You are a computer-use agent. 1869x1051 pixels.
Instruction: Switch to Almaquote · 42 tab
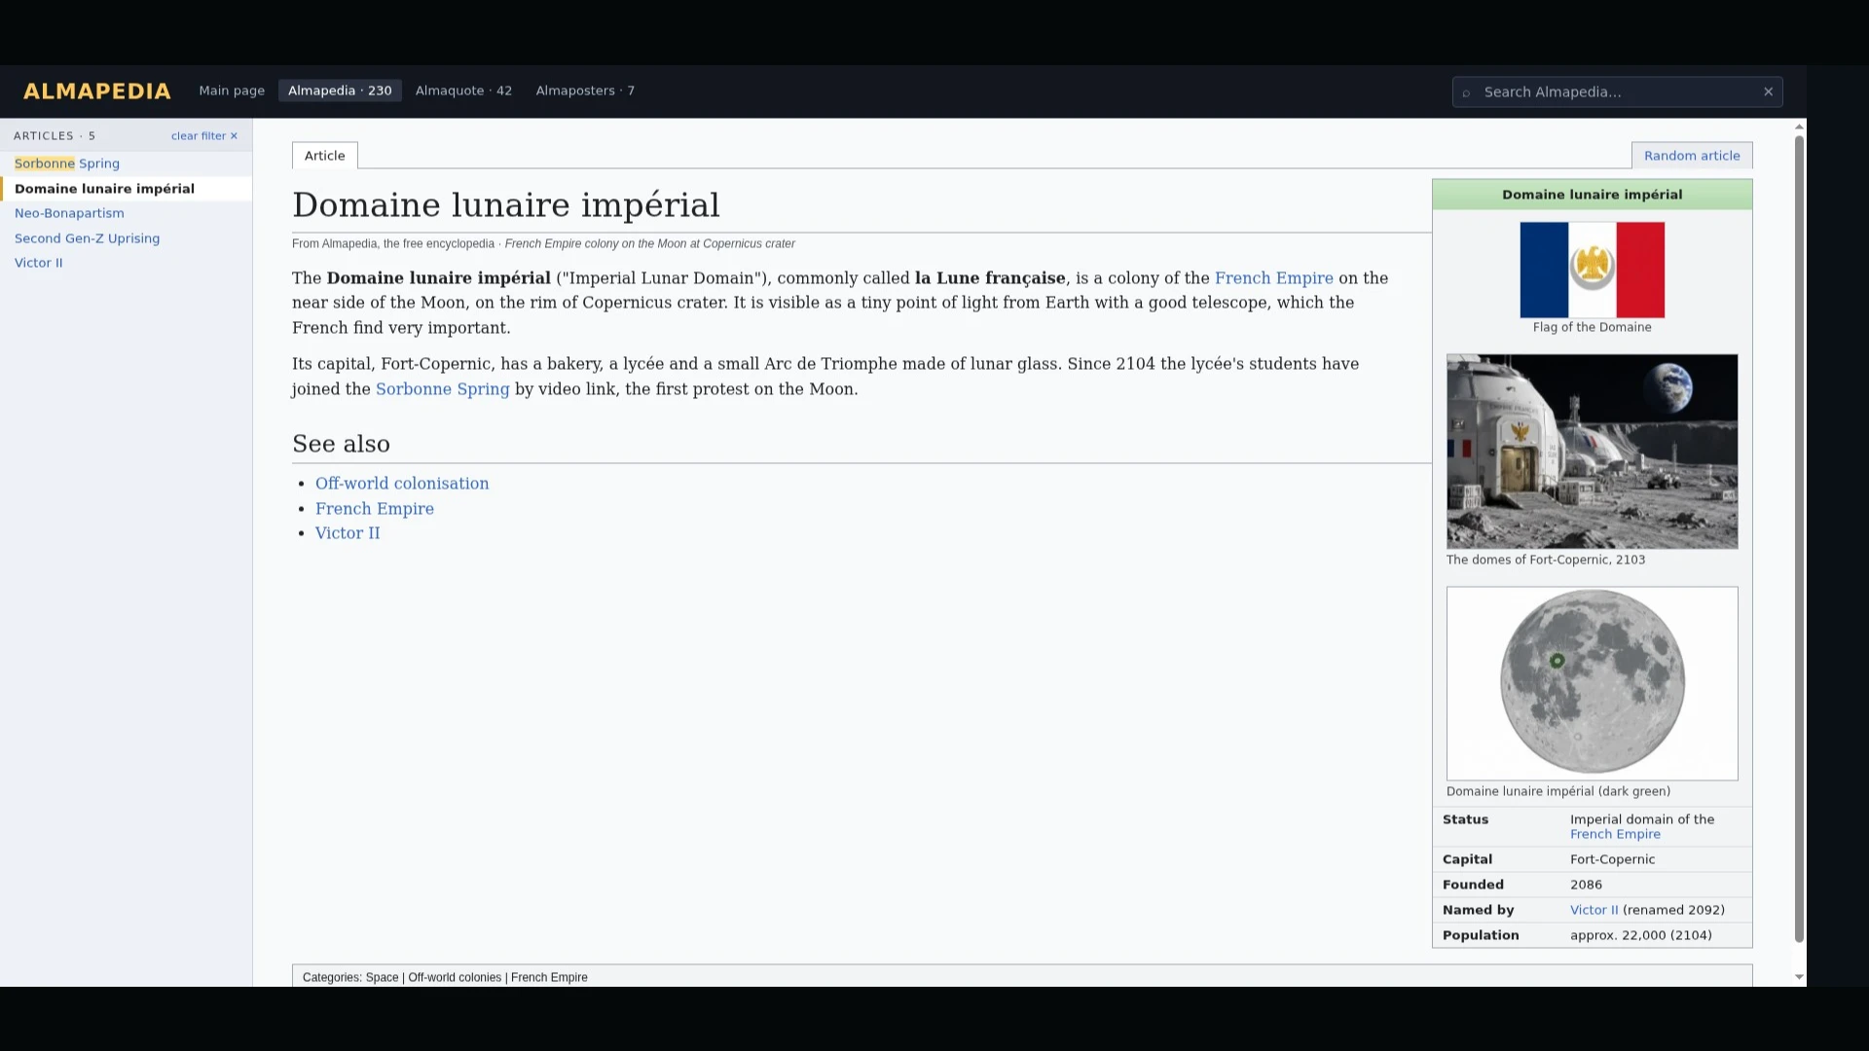[x=463, y=91]
